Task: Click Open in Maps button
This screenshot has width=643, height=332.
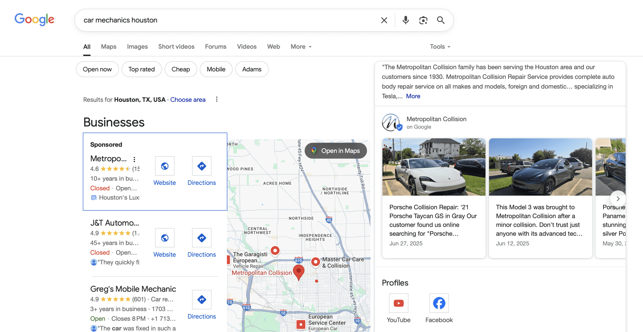Action: pos(336,151)
